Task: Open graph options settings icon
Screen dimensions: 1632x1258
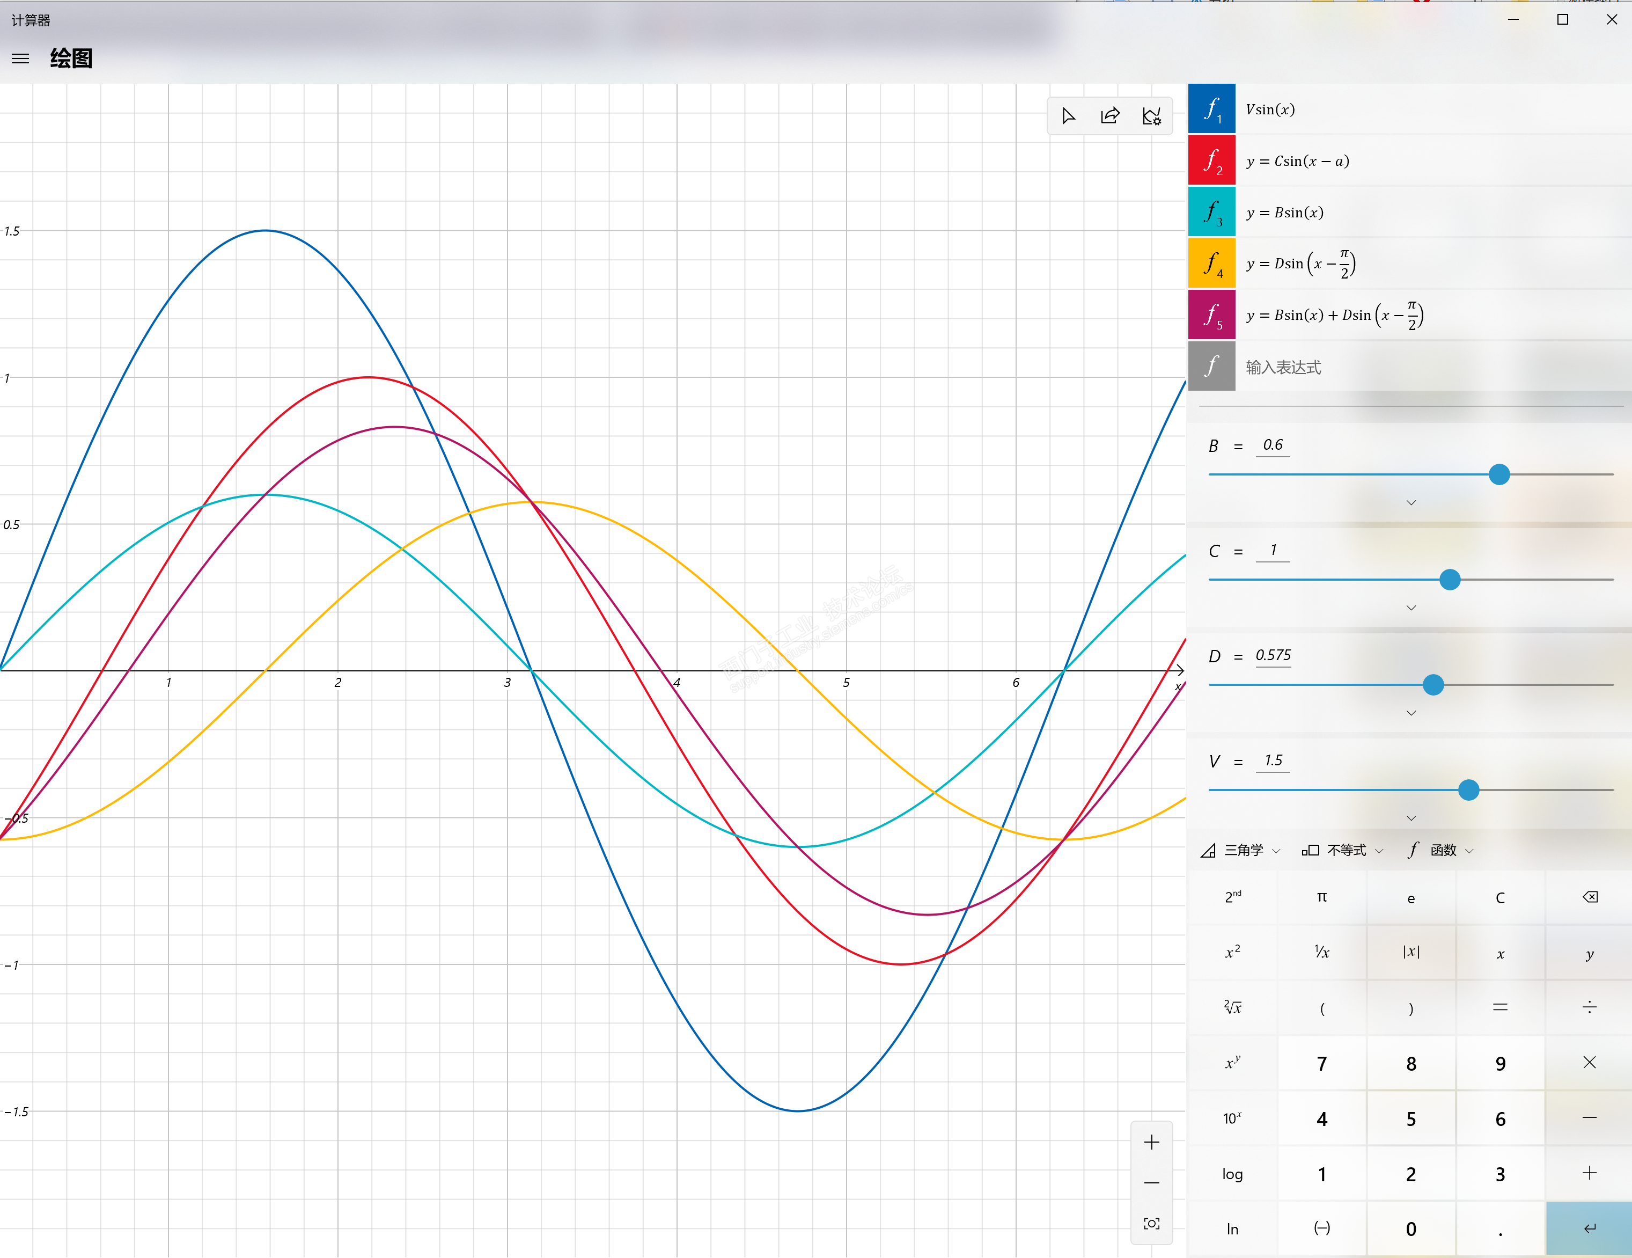Action: click(1151, 116)
